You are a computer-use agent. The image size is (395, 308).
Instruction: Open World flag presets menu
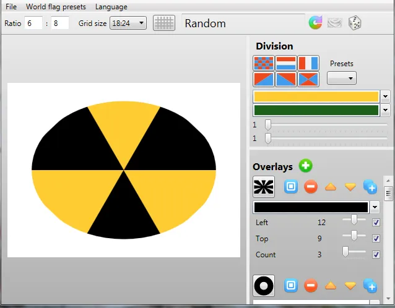point(56,7)
